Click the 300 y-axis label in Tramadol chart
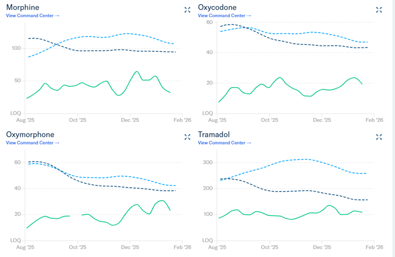395x257 pixels. [208, 162]
